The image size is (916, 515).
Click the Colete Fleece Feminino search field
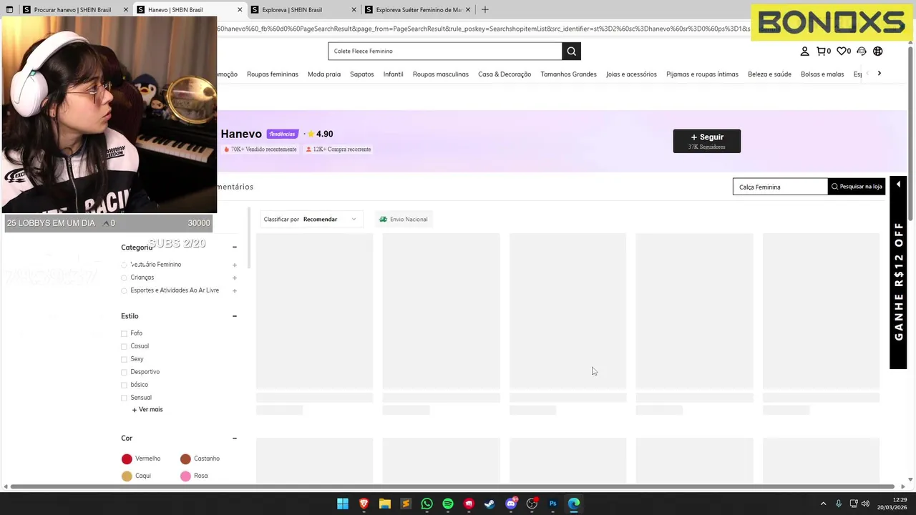pyautogui.click(x=445, y=51)
